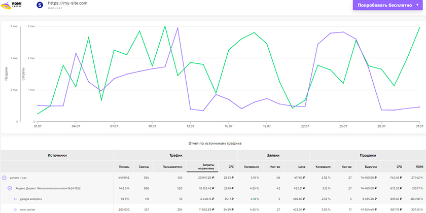The image size is (426, 213).
Task: Click the Сеансы column header
Action: click(144, 166)
